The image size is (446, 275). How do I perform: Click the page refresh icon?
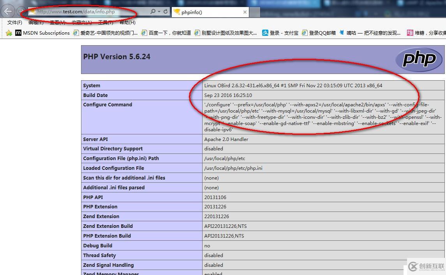coord(166,12)
